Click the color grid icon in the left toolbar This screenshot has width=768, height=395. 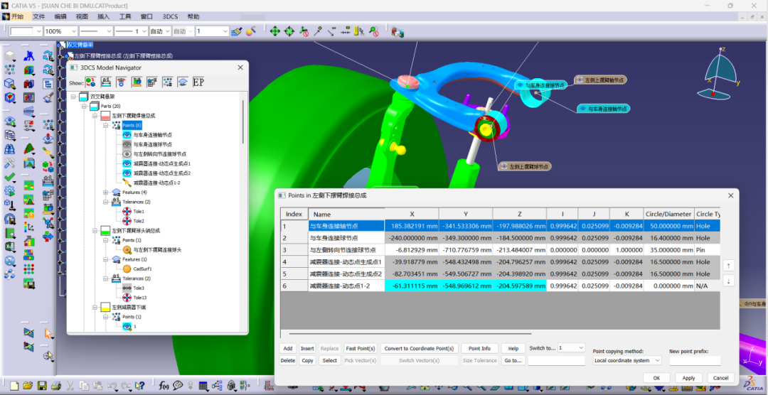point(29,269)
